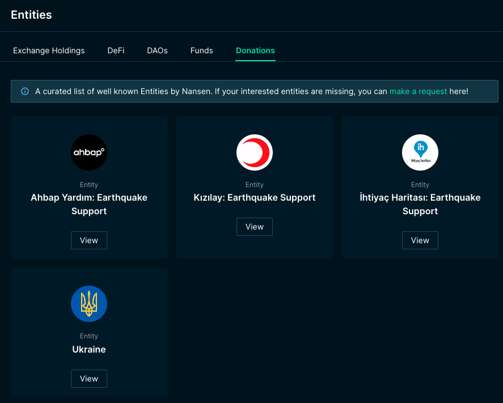View the Ukraine entity
Viewport: 503px width, 403px height.
click(x=89, y=379)
